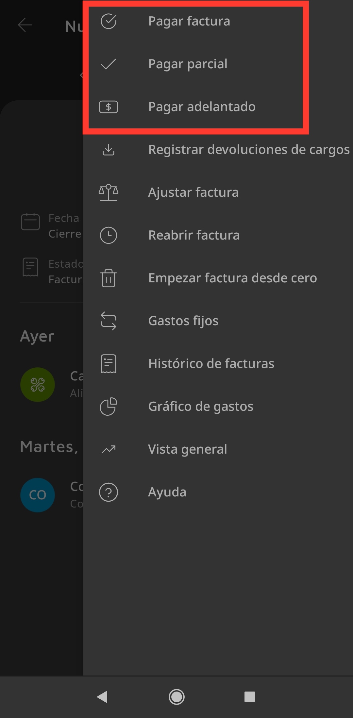
Task: Select Empezar factura desde cero
Action: pyautogui.click(x=232, y=278)
